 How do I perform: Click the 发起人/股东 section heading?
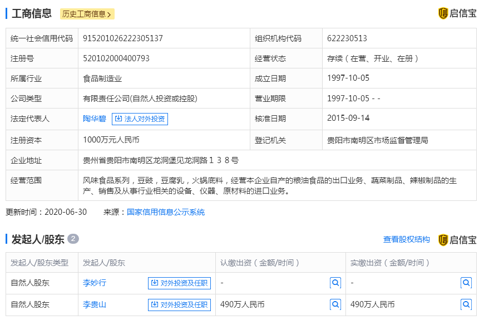(38, 239)
